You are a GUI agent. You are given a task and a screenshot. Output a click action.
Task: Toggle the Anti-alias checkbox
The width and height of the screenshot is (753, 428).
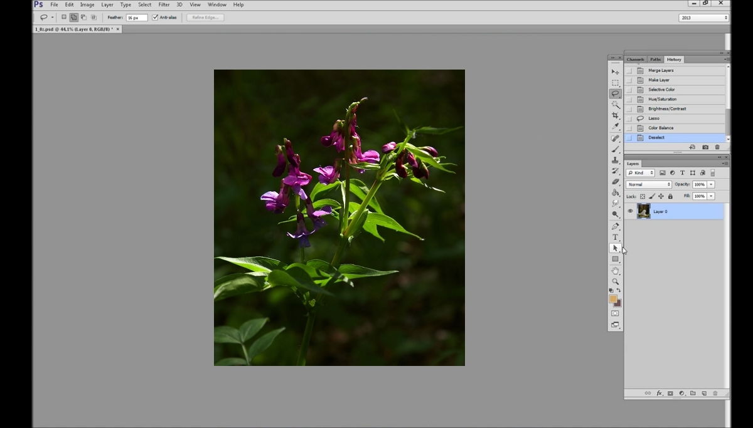point(155,18)
